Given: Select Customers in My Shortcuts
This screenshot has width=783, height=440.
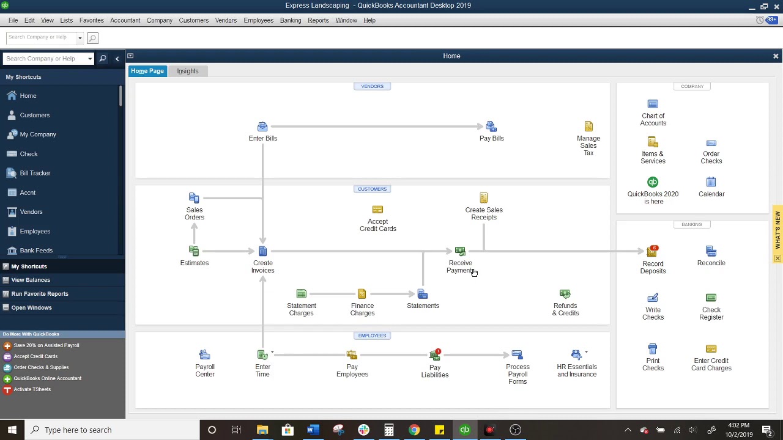Looking at the screenshot, I should point(35,115).
